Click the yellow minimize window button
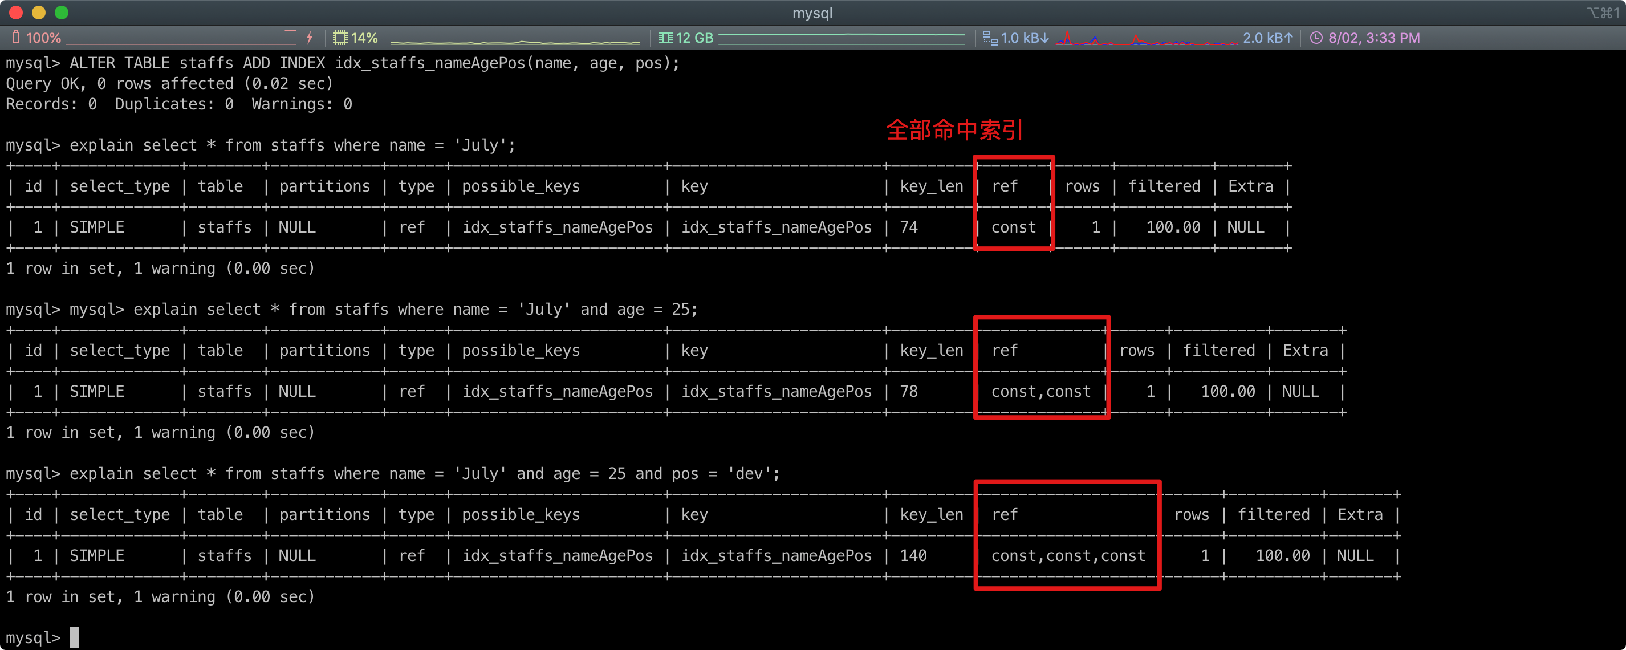Screen dimensions: 1626x650 39,13
